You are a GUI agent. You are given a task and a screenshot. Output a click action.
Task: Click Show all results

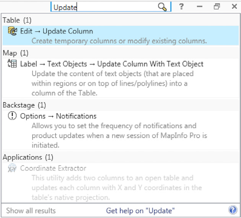(31, 210)
